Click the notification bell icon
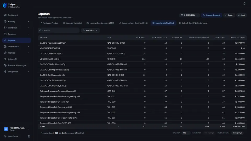This screenshot has height=141, width=251. [x=244, y=3]
